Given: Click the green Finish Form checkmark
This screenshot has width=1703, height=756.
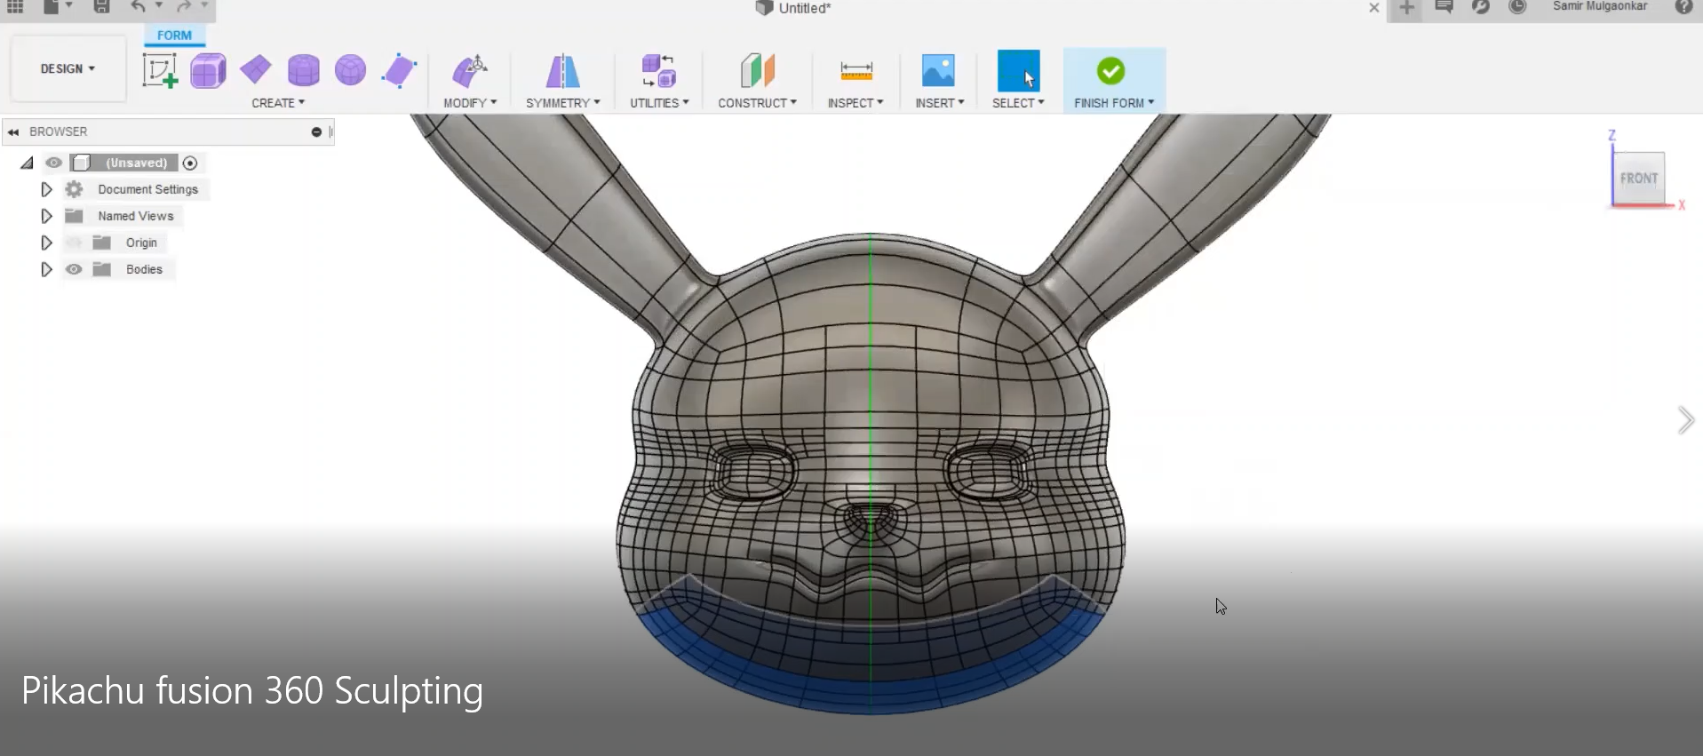Looking at the screenshot, I should click(x=1110, y=70).
